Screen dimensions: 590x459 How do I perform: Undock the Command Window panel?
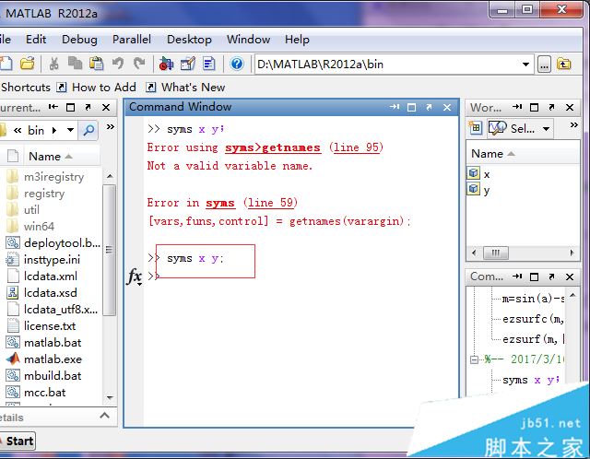429,107
